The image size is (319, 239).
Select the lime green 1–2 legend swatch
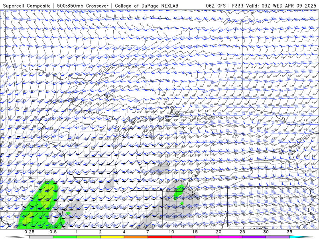(x=88, y=237)
